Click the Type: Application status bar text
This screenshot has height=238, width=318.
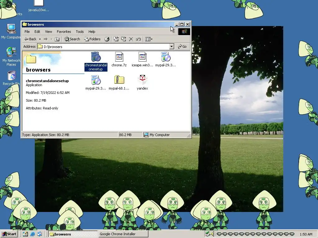46,135
